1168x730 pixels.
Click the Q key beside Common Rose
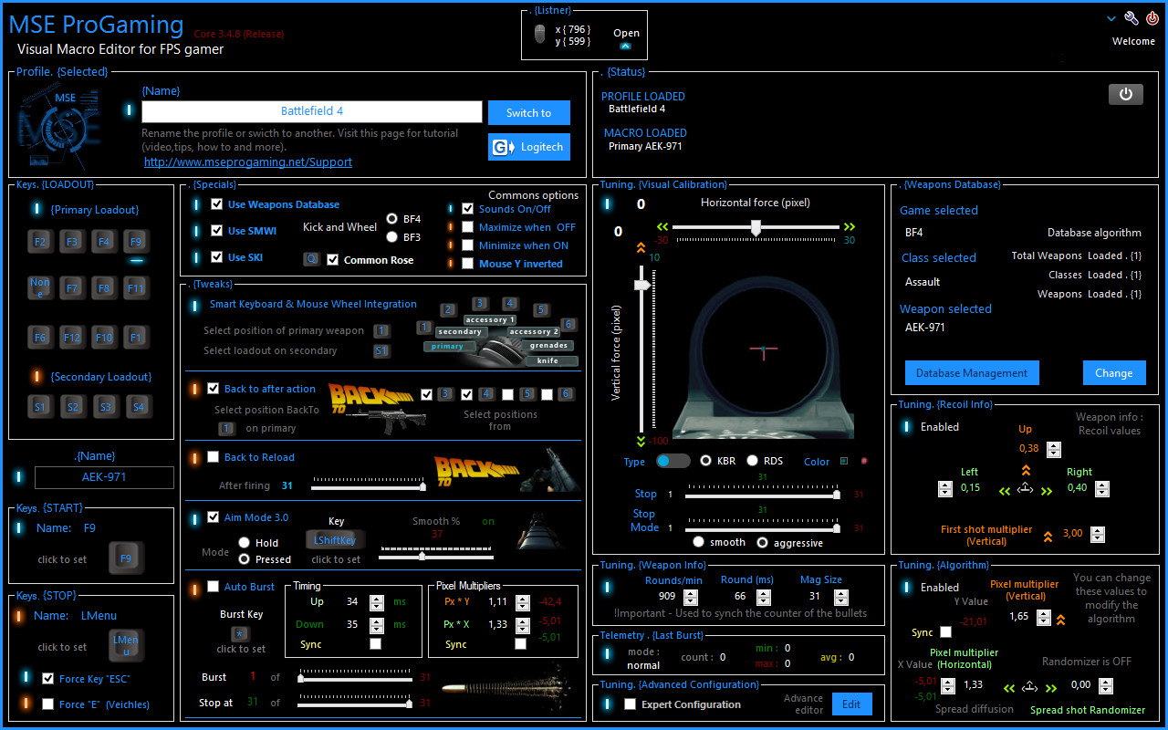311,259
